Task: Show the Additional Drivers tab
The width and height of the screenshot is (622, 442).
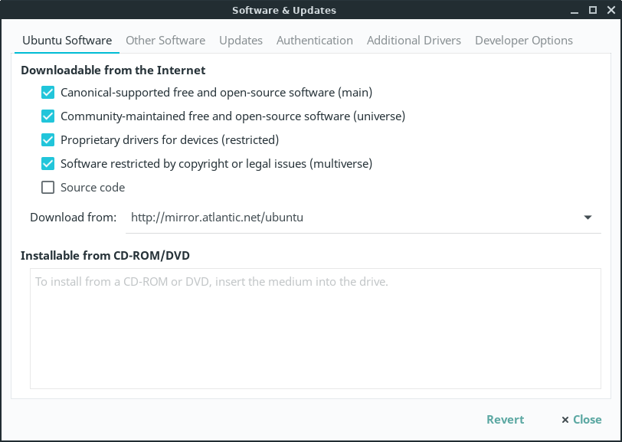Action: pyautogui.click(x=414, y=41)
